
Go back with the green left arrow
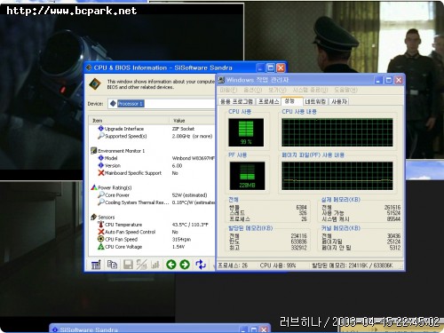point(171,265)
